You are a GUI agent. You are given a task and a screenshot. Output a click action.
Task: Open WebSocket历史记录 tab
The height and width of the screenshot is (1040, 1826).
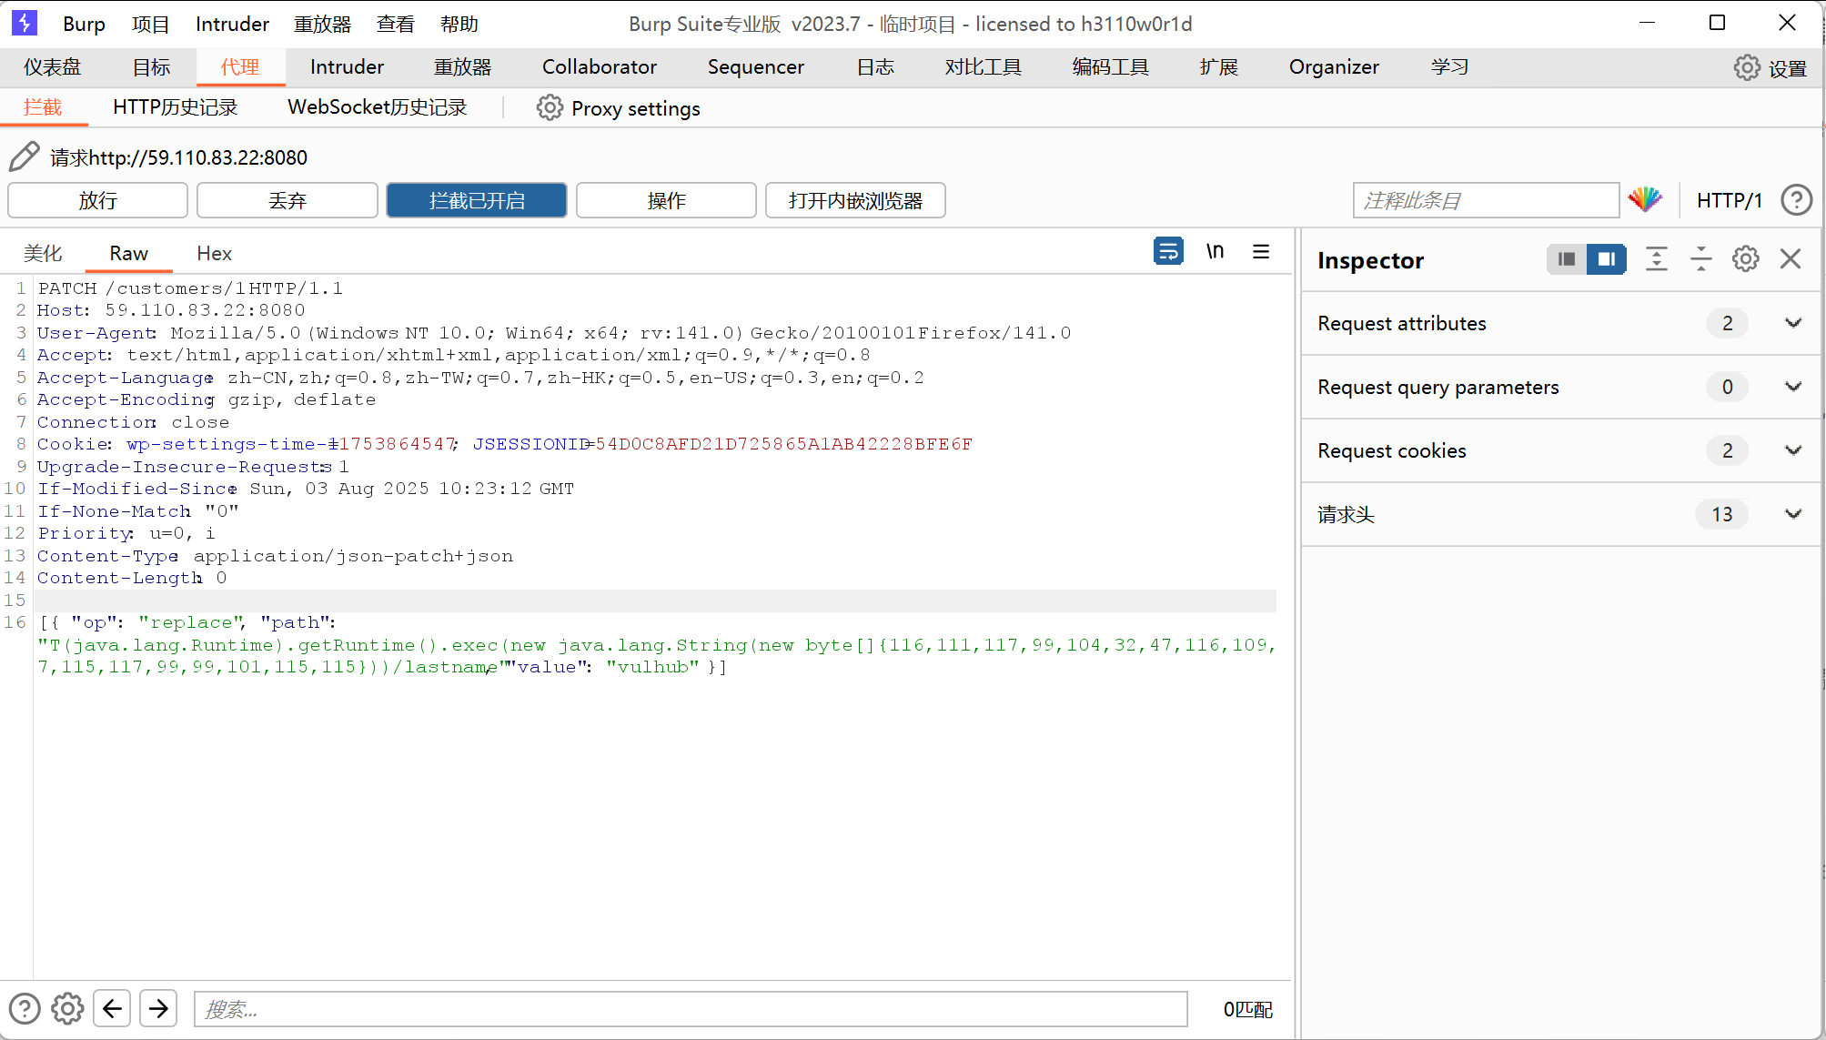point(377,107)
